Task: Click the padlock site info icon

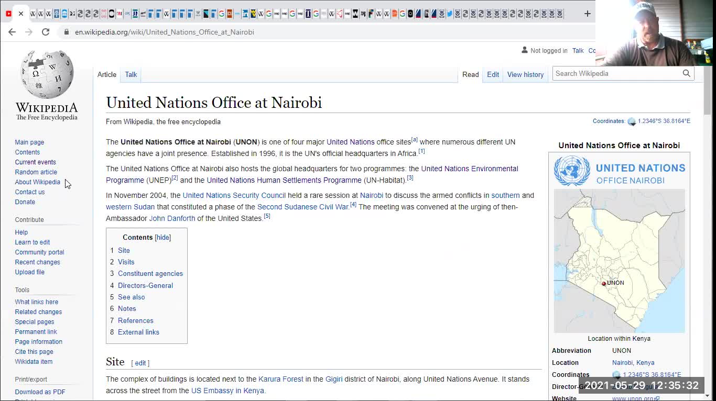Action: pos(66,32)
